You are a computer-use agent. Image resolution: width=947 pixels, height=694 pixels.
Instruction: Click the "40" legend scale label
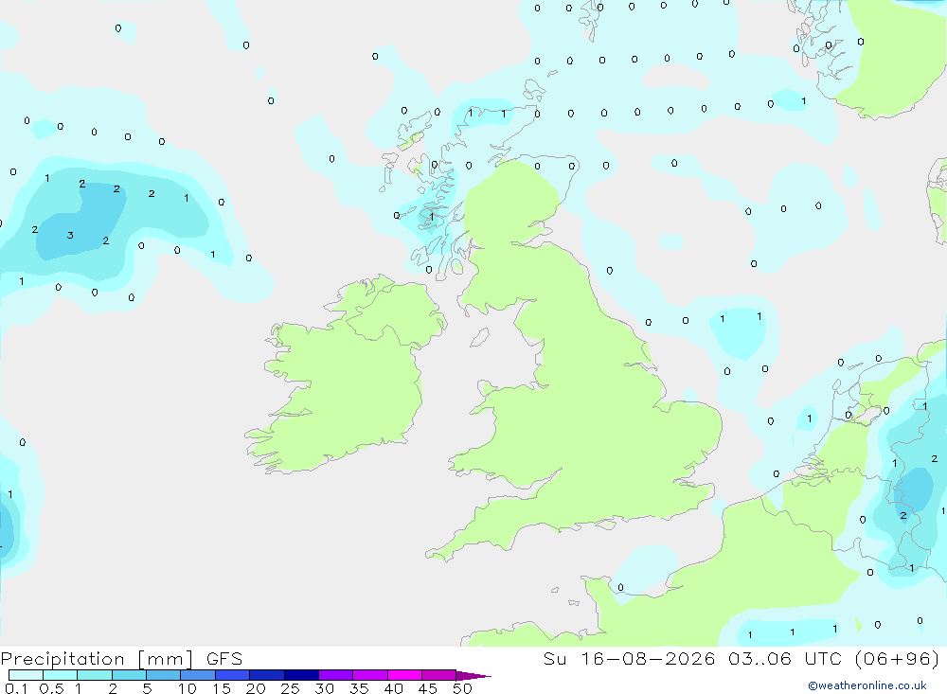coord(393,688)
